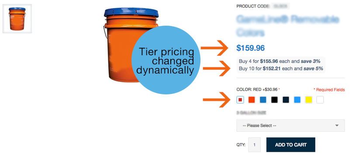Select the yellow color swatch
Viewport: 359px width, 167px height.
tap(309, 100)
